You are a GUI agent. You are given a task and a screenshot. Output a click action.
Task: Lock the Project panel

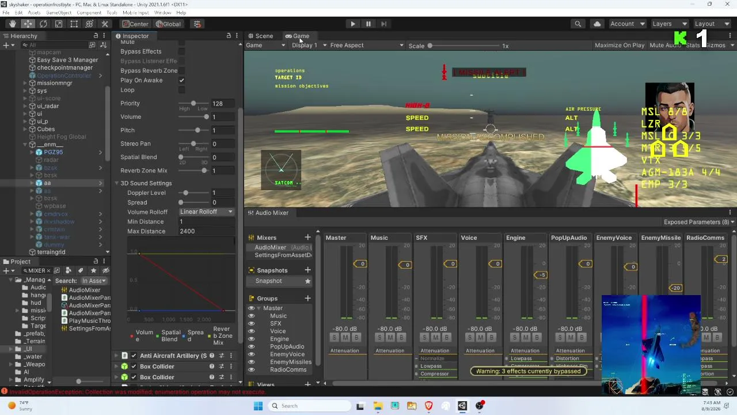pyautogui.click(x=96, y=261)
